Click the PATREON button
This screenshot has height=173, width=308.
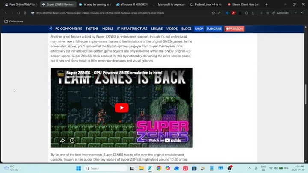[x=234, y=29]
